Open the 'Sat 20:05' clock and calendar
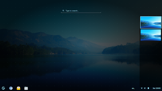 click(156, 88)
